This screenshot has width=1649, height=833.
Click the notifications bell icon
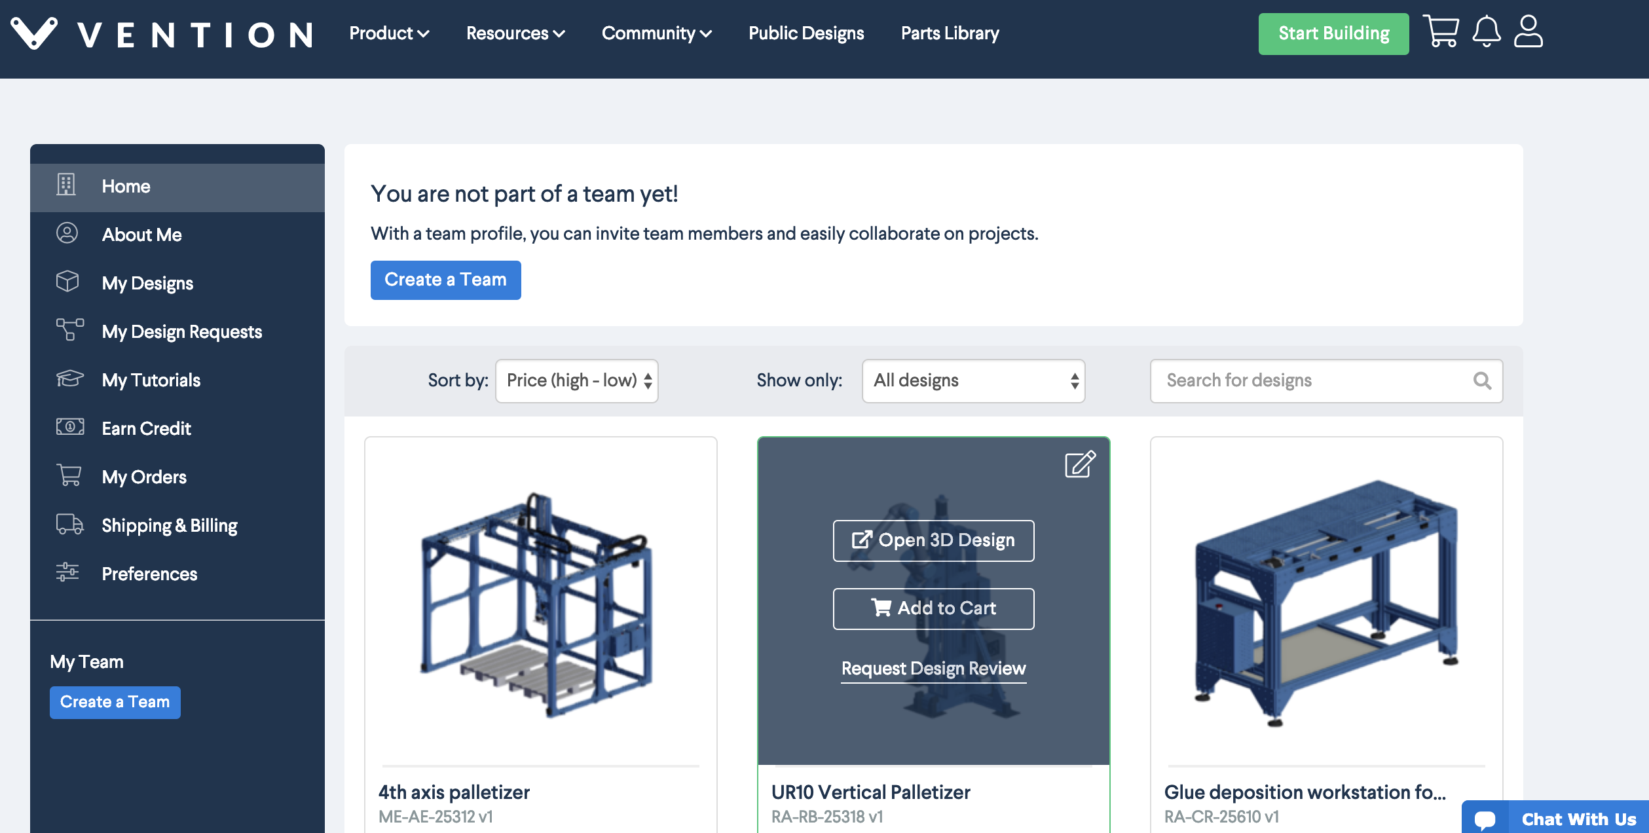pos(1487,31)
